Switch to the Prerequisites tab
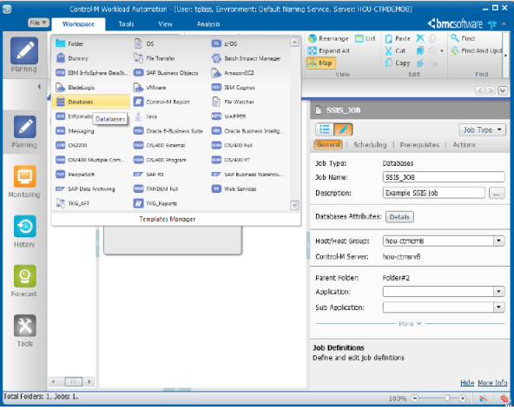This screenshot has width=514, height=410. pos(419,145)
